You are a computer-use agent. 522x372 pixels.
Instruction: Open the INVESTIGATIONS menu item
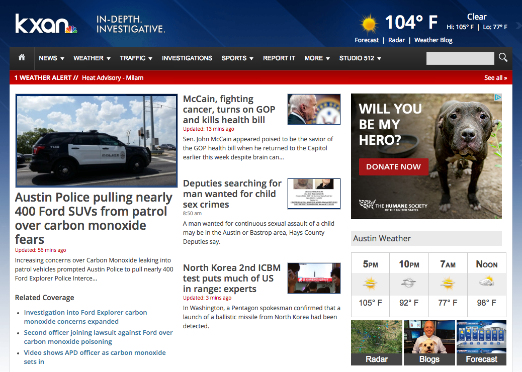coord(187,58)
